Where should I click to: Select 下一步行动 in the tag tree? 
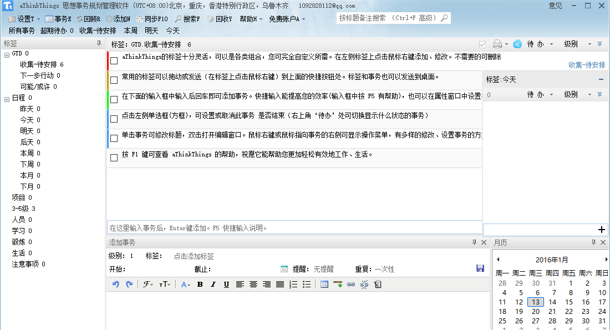(x=40, y=75)
